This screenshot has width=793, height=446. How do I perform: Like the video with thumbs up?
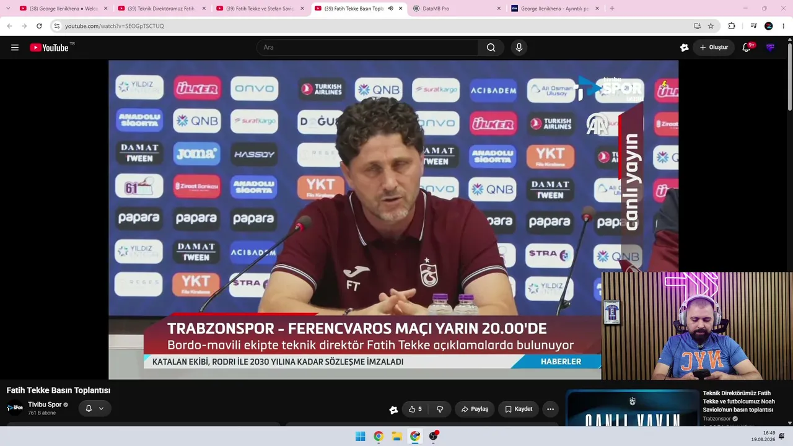click(415, 409)
